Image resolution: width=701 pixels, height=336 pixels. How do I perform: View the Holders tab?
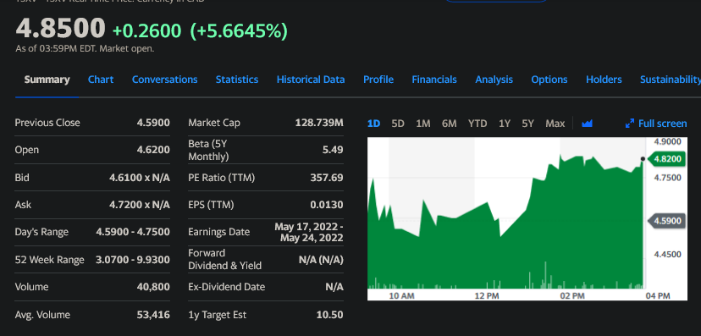(604, 80)
